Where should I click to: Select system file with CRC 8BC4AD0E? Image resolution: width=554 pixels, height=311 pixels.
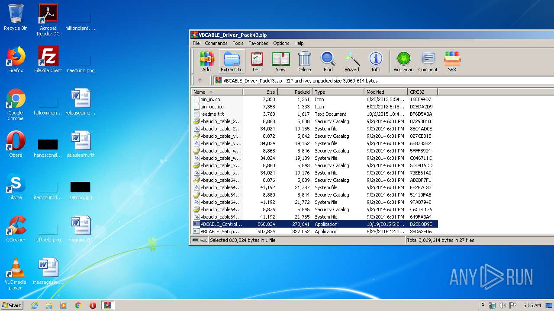coord(315,129)
